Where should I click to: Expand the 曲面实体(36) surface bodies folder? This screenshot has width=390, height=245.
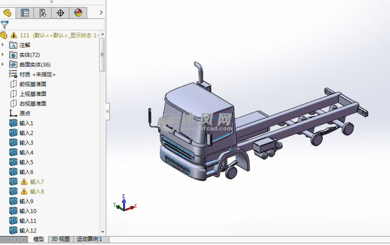pos(3,65)
